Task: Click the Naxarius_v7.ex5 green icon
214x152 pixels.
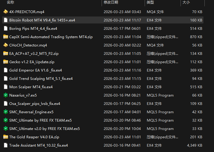Action: point(6,95)
